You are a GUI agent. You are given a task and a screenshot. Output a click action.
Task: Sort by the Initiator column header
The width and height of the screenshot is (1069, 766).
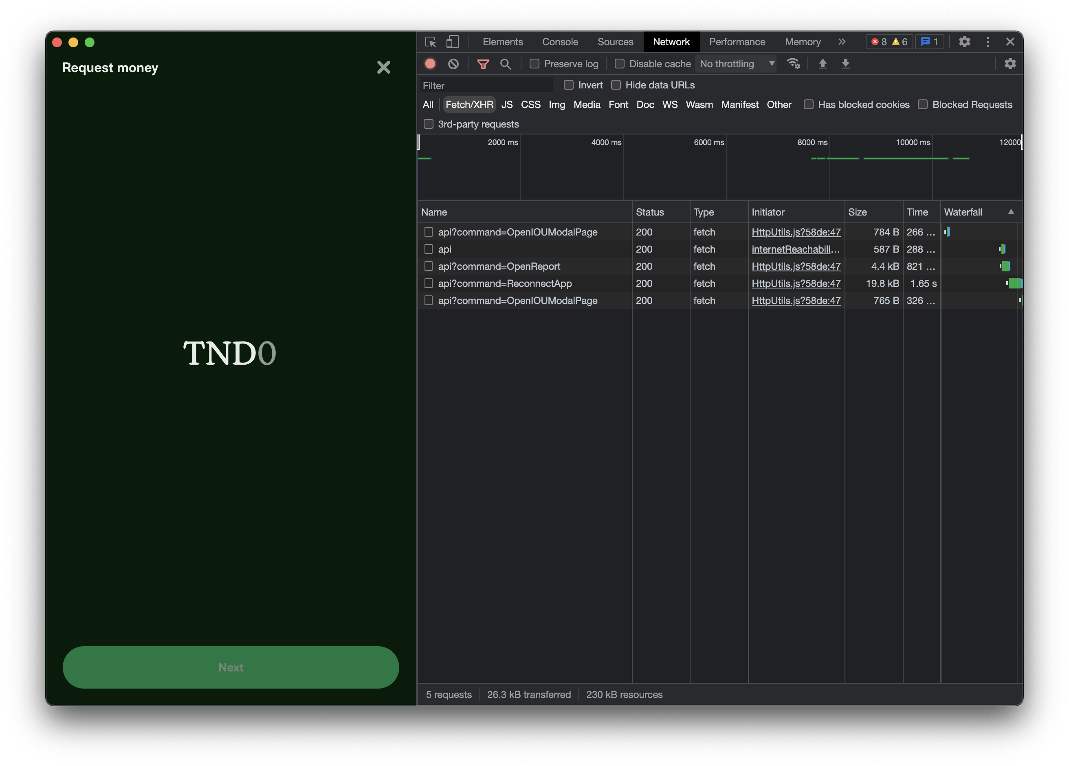[796, 212]
